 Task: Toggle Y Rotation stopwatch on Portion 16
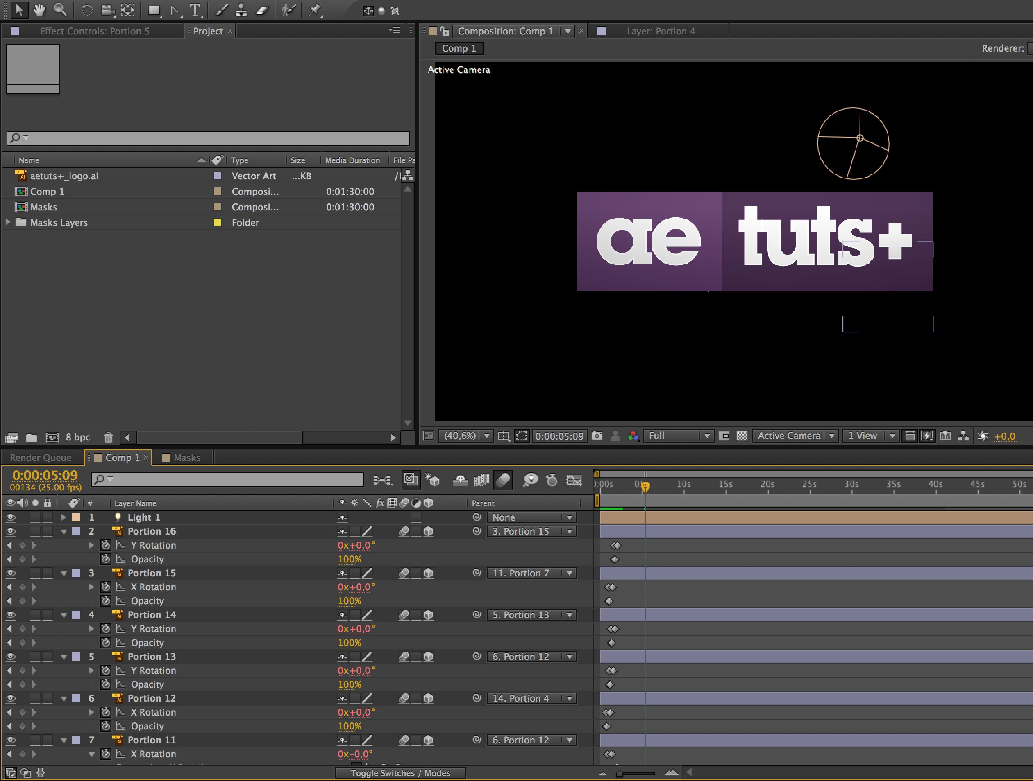click(106, 545)
